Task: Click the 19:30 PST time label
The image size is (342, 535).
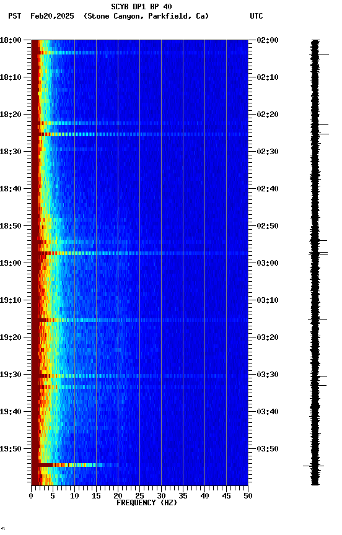Action: pos(11,375)
